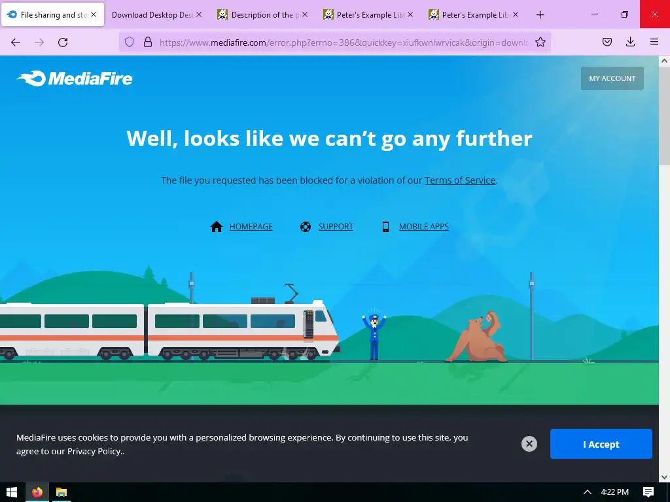The image size is (670, 502).
Task: Open MY ACCOUNT
Action: click(x=612, y=78)
